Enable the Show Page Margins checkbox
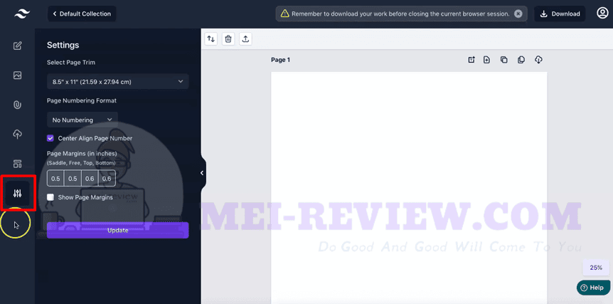 coord(50,197)
